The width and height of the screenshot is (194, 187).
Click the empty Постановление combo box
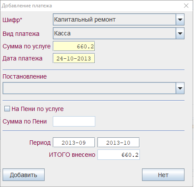(89, 88)
